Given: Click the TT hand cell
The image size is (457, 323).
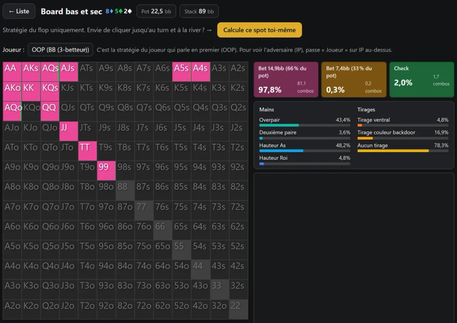Looking at the screenshot, I should pos(88,151).
